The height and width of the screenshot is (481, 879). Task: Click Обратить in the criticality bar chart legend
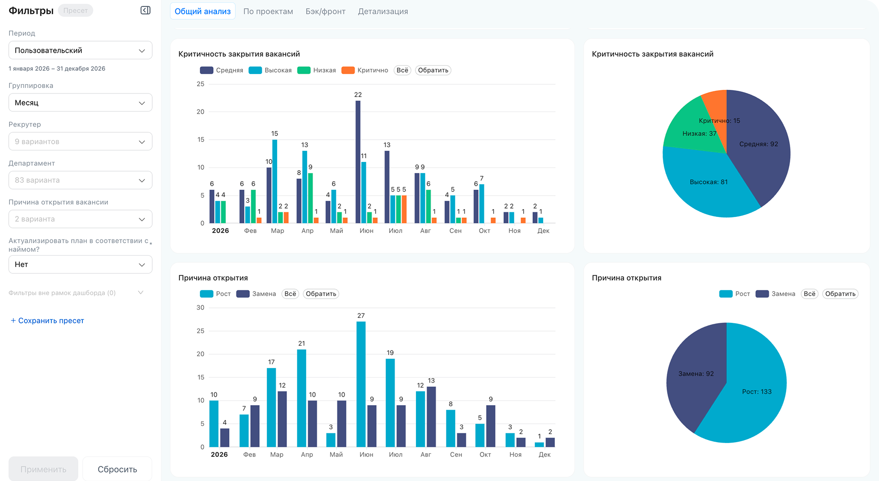click(433, 70)
